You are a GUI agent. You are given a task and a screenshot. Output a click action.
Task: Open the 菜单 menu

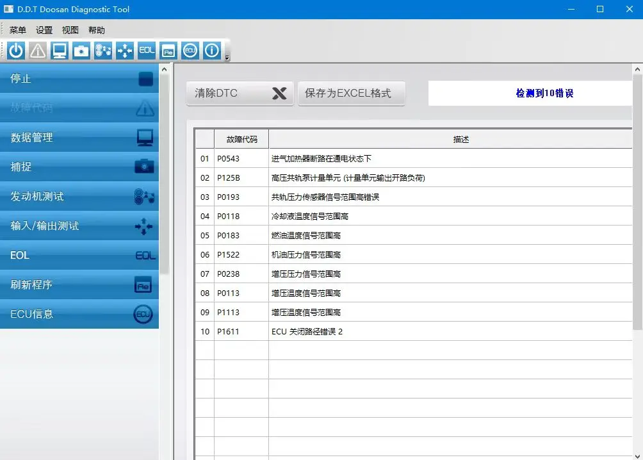pyautogui.click(x=18, y=30)
